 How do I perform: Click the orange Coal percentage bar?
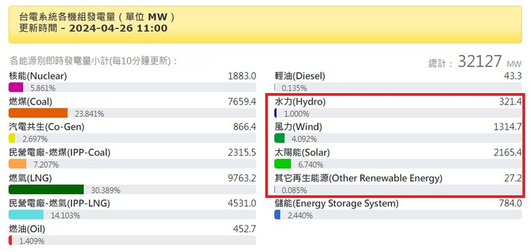click(38, 113)
